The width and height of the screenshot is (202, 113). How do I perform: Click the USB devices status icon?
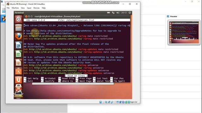click(x=112, y=102)
